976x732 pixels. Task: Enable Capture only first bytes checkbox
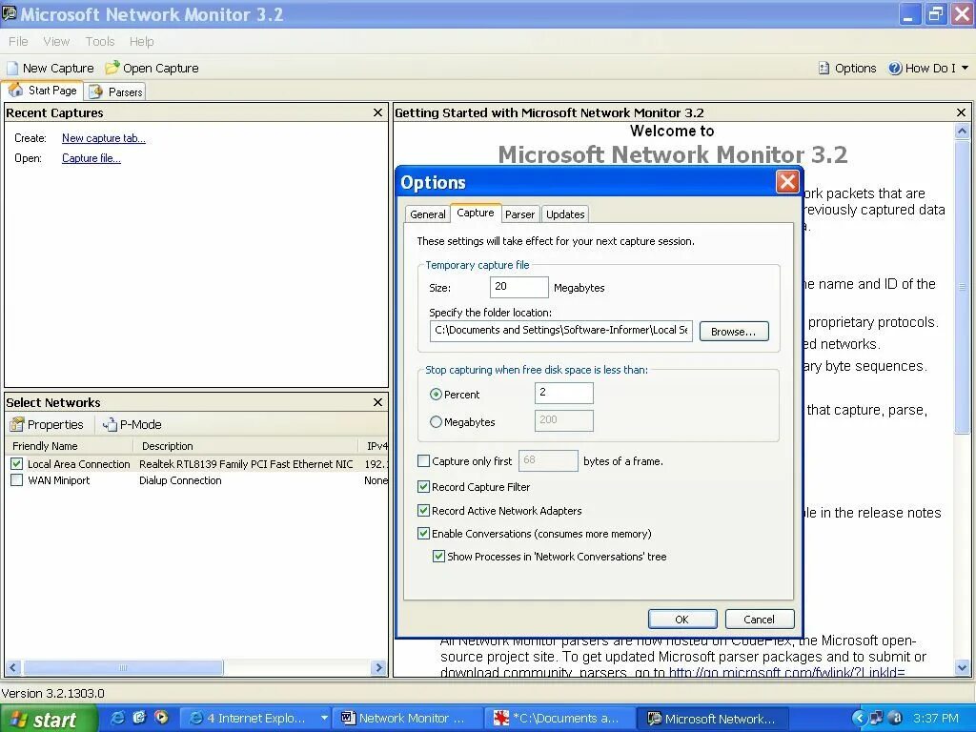click(x=423, y=460)
